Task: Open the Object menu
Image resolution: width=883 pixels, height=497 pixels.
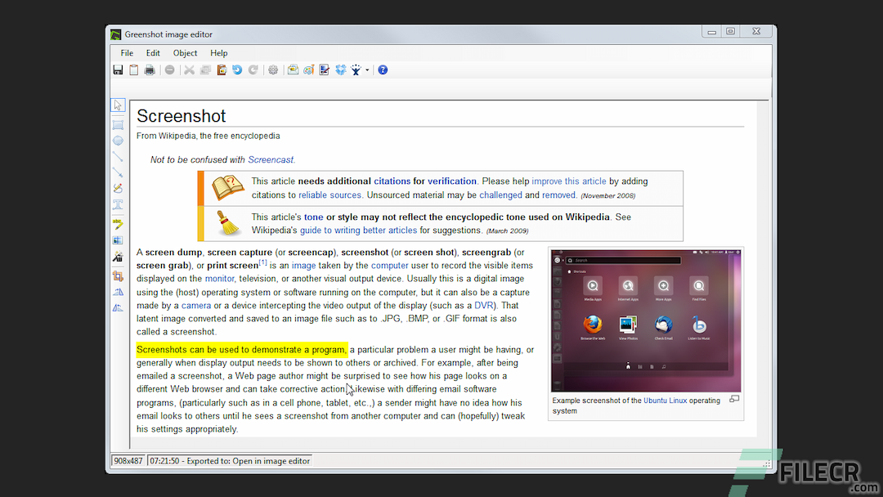Action: tap(185, 53)
